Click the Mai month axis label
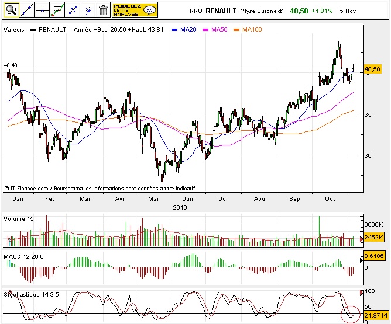 click(153, 199)
